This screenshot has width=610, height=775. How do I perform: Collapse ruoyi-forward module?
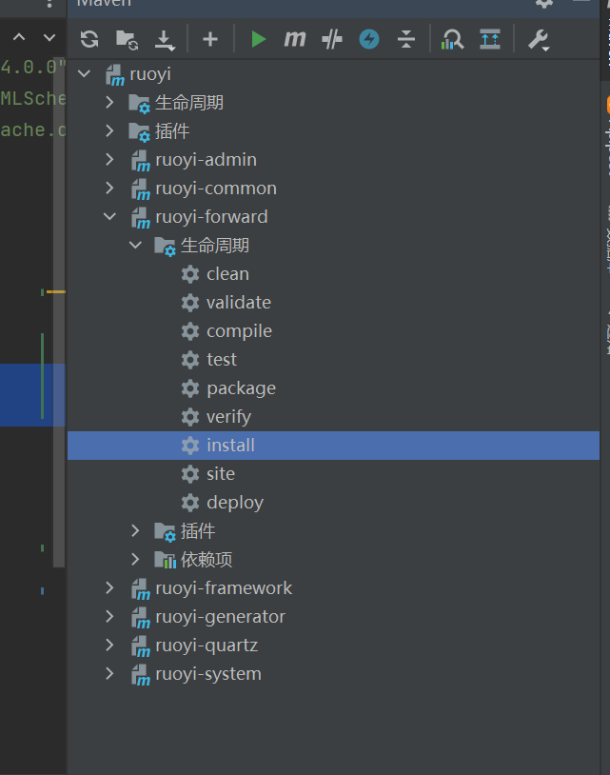[x=109, y=216]
